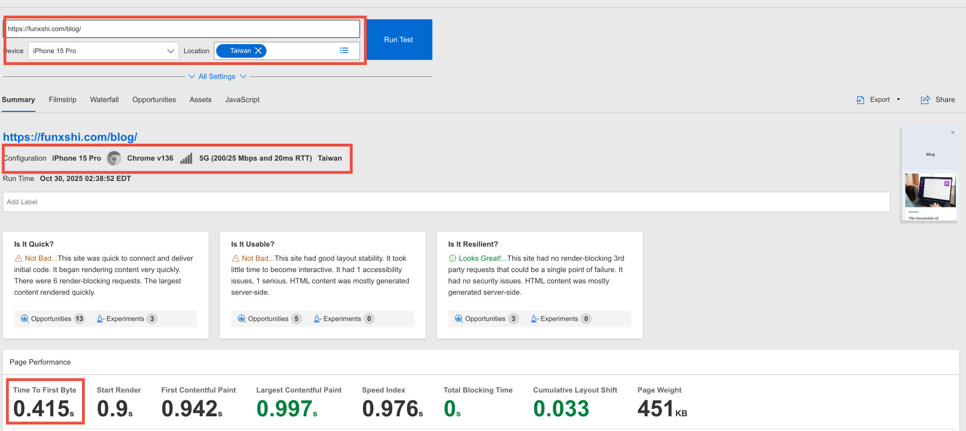Click the Export dropdown caret

click(898, 100)
